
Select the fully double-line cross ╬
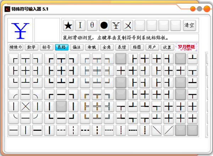(97, 106)
